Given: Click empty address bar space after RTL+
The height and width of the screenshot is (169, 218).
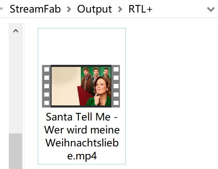Looking at the screenshot, I should [x=179, y=9].
